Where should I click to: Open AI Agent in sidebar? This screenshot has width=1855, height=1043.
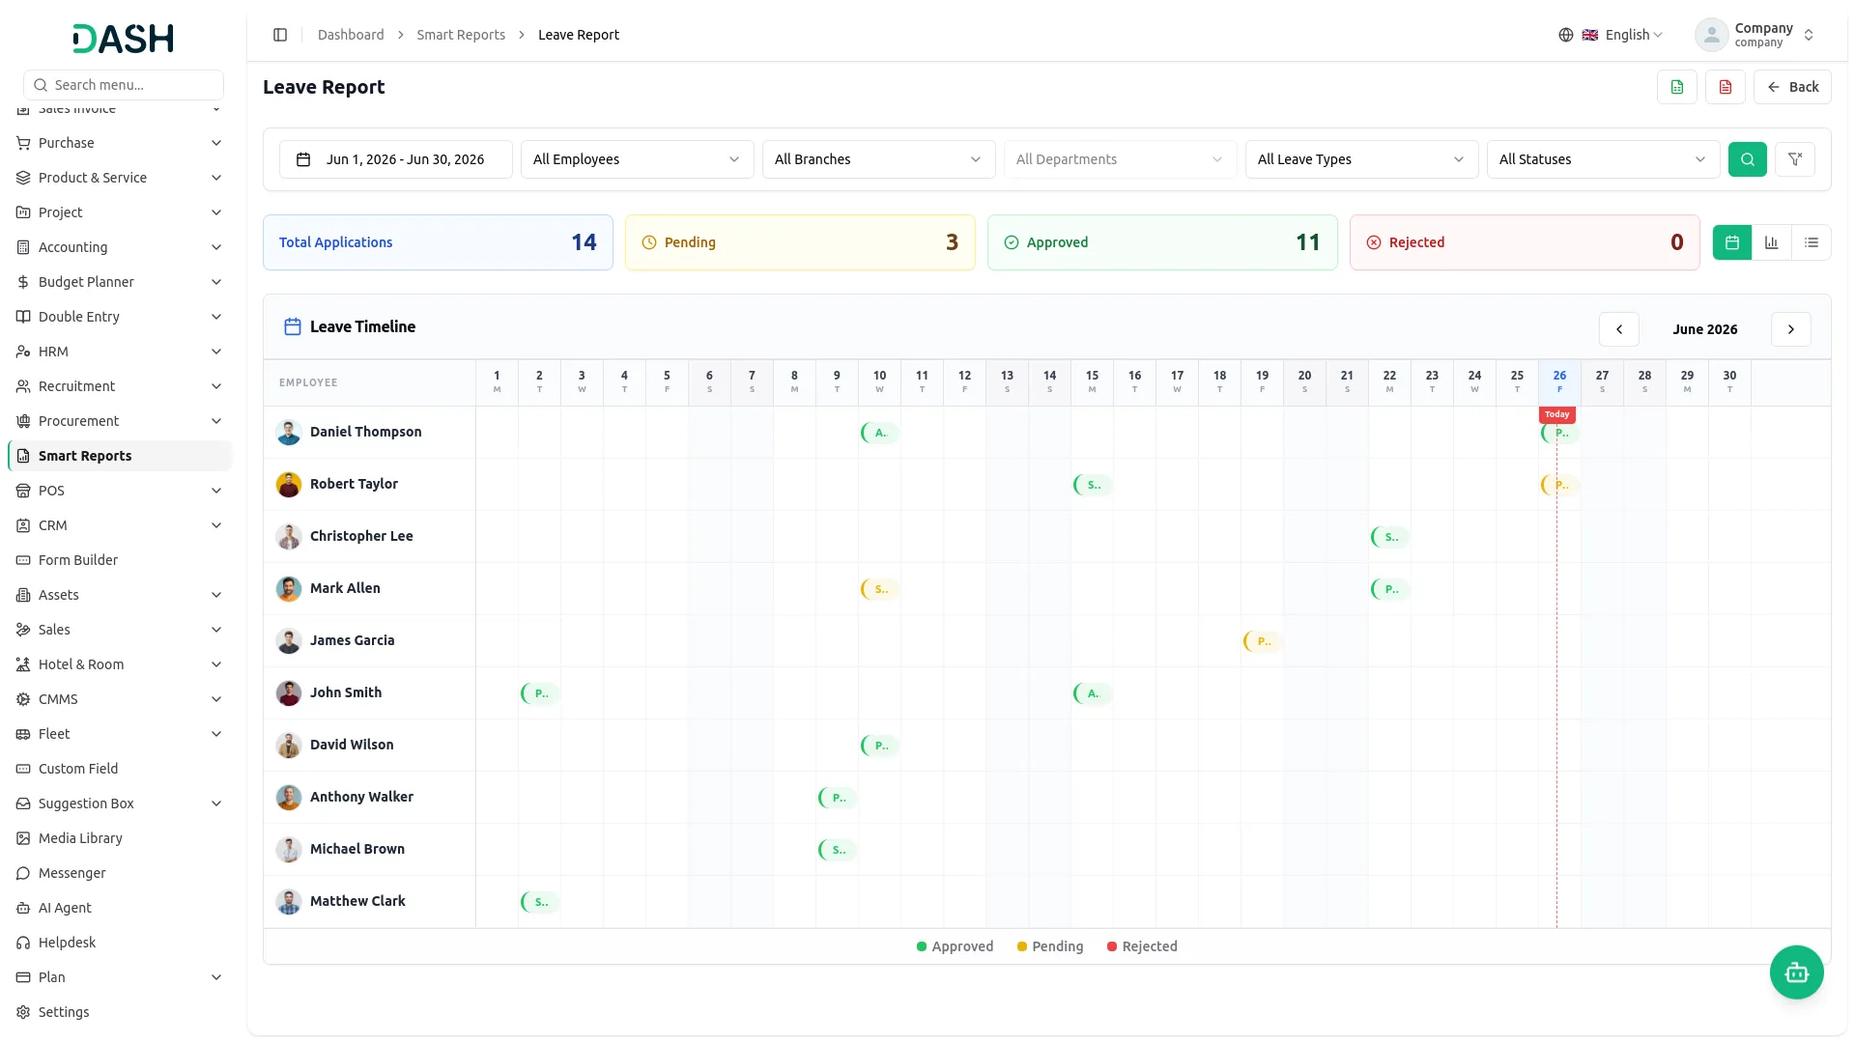pos(120,908)
